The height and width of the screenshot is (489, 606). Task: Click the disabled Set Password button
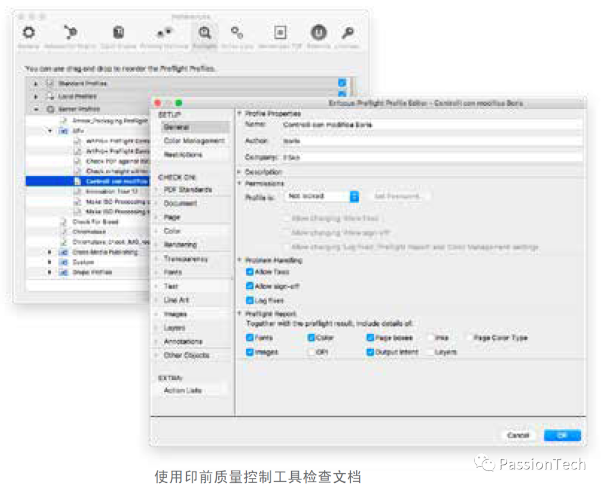(398, 196)
